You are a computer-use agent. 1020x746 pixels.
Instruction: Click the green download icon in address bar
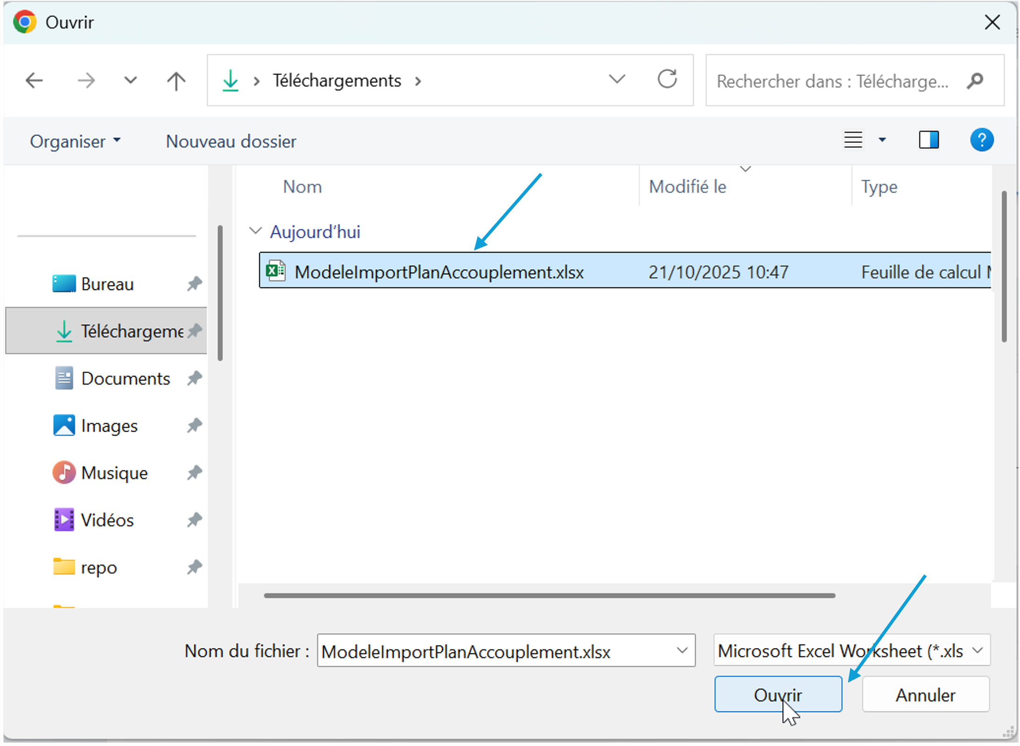coord(231,81)
